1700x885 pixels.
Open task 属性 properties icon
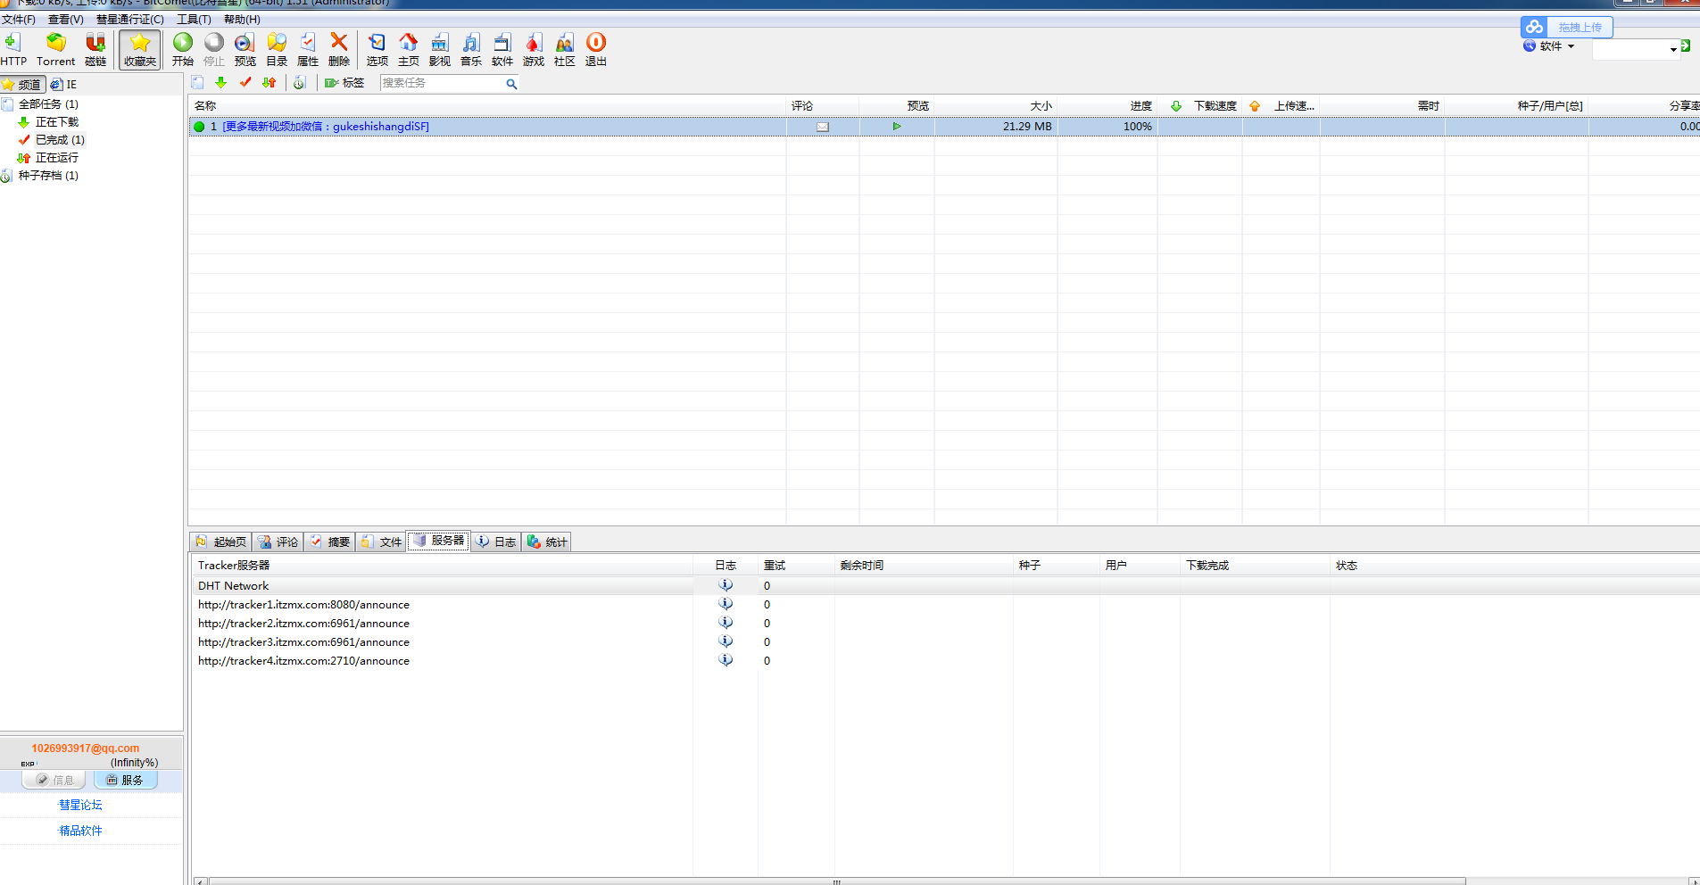[308, 49]
